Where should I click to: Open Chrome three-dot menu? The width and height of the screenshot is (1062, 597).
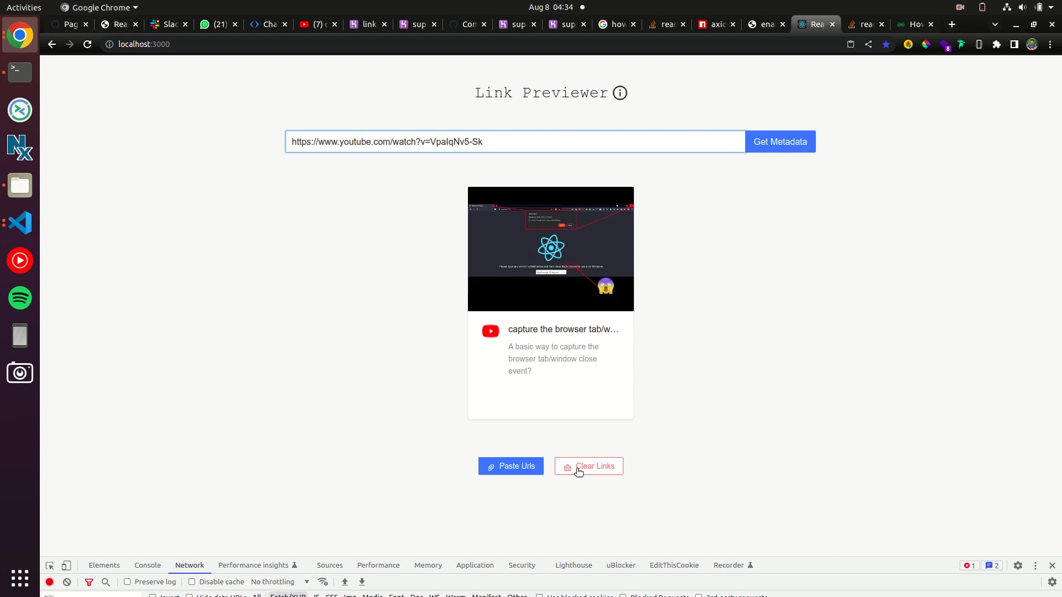click(x=1050, y=44)
